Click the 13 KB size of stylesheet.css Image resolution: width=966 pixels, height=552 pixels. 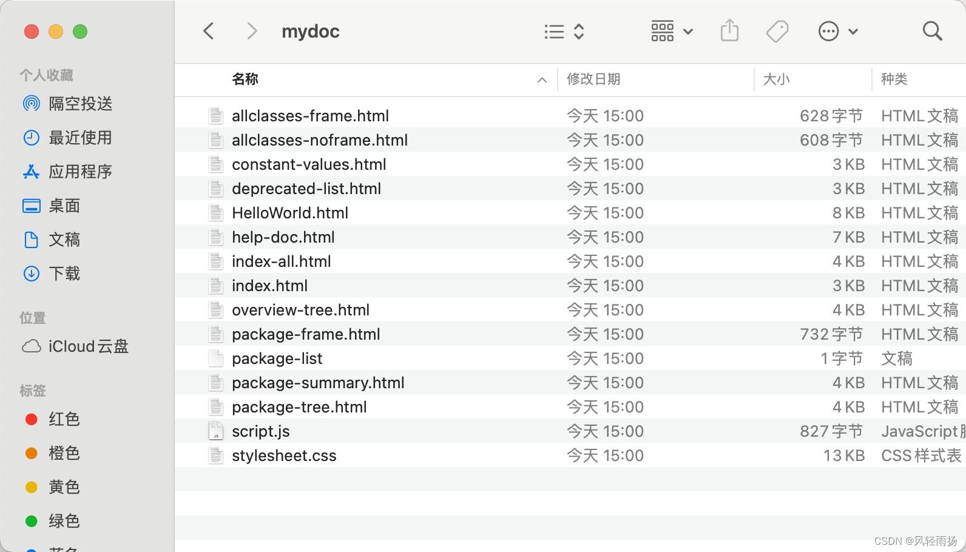click(x=843, y=456)
